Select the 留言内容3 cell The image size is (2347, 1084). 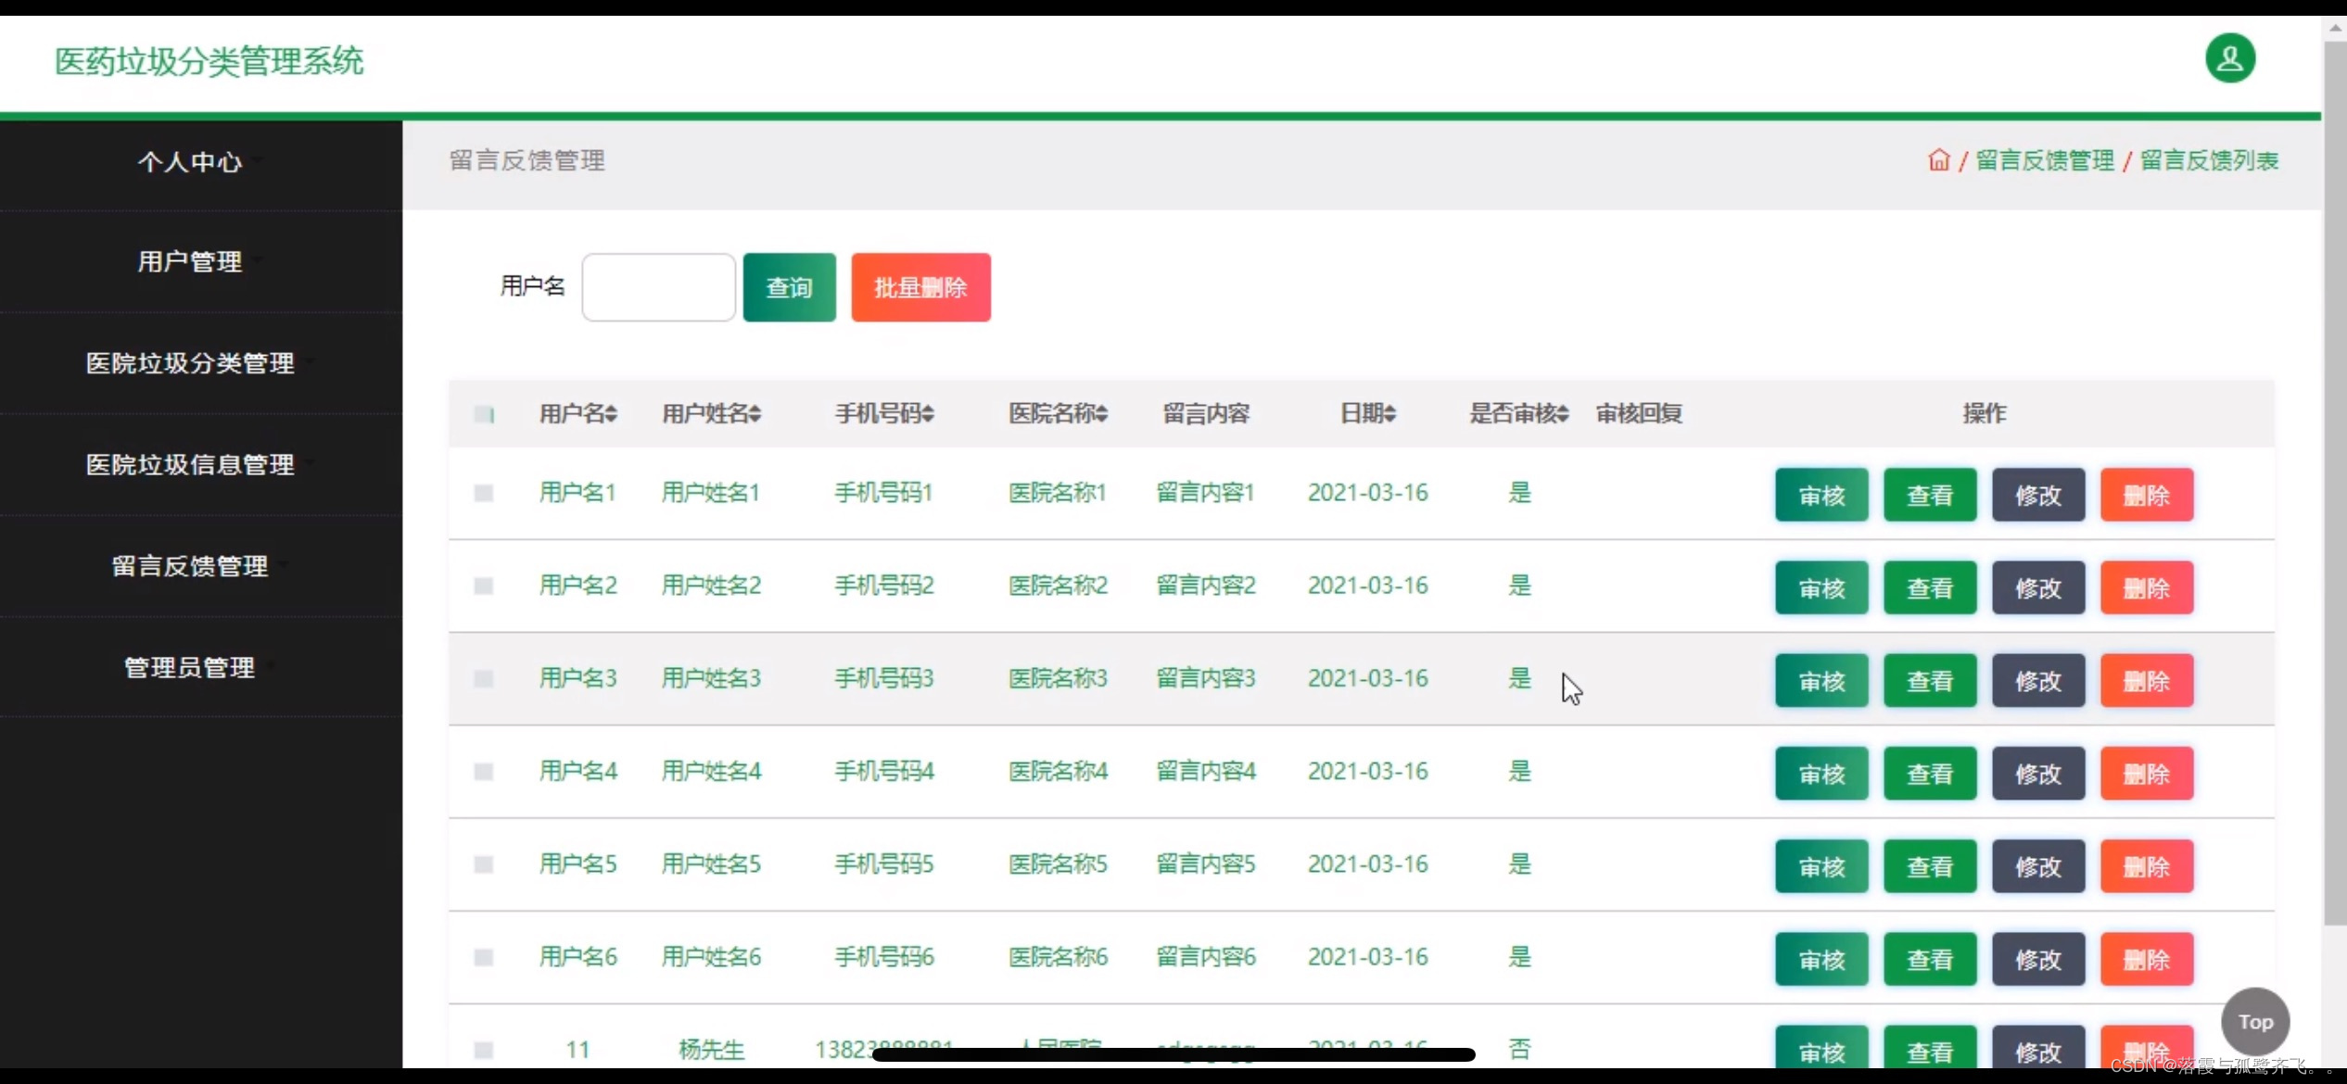coord(1205,678)
